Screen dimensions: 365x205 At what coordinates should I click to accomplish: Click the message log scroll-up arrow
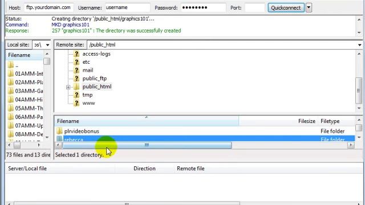pyautogui.click(x=359, y=20)
